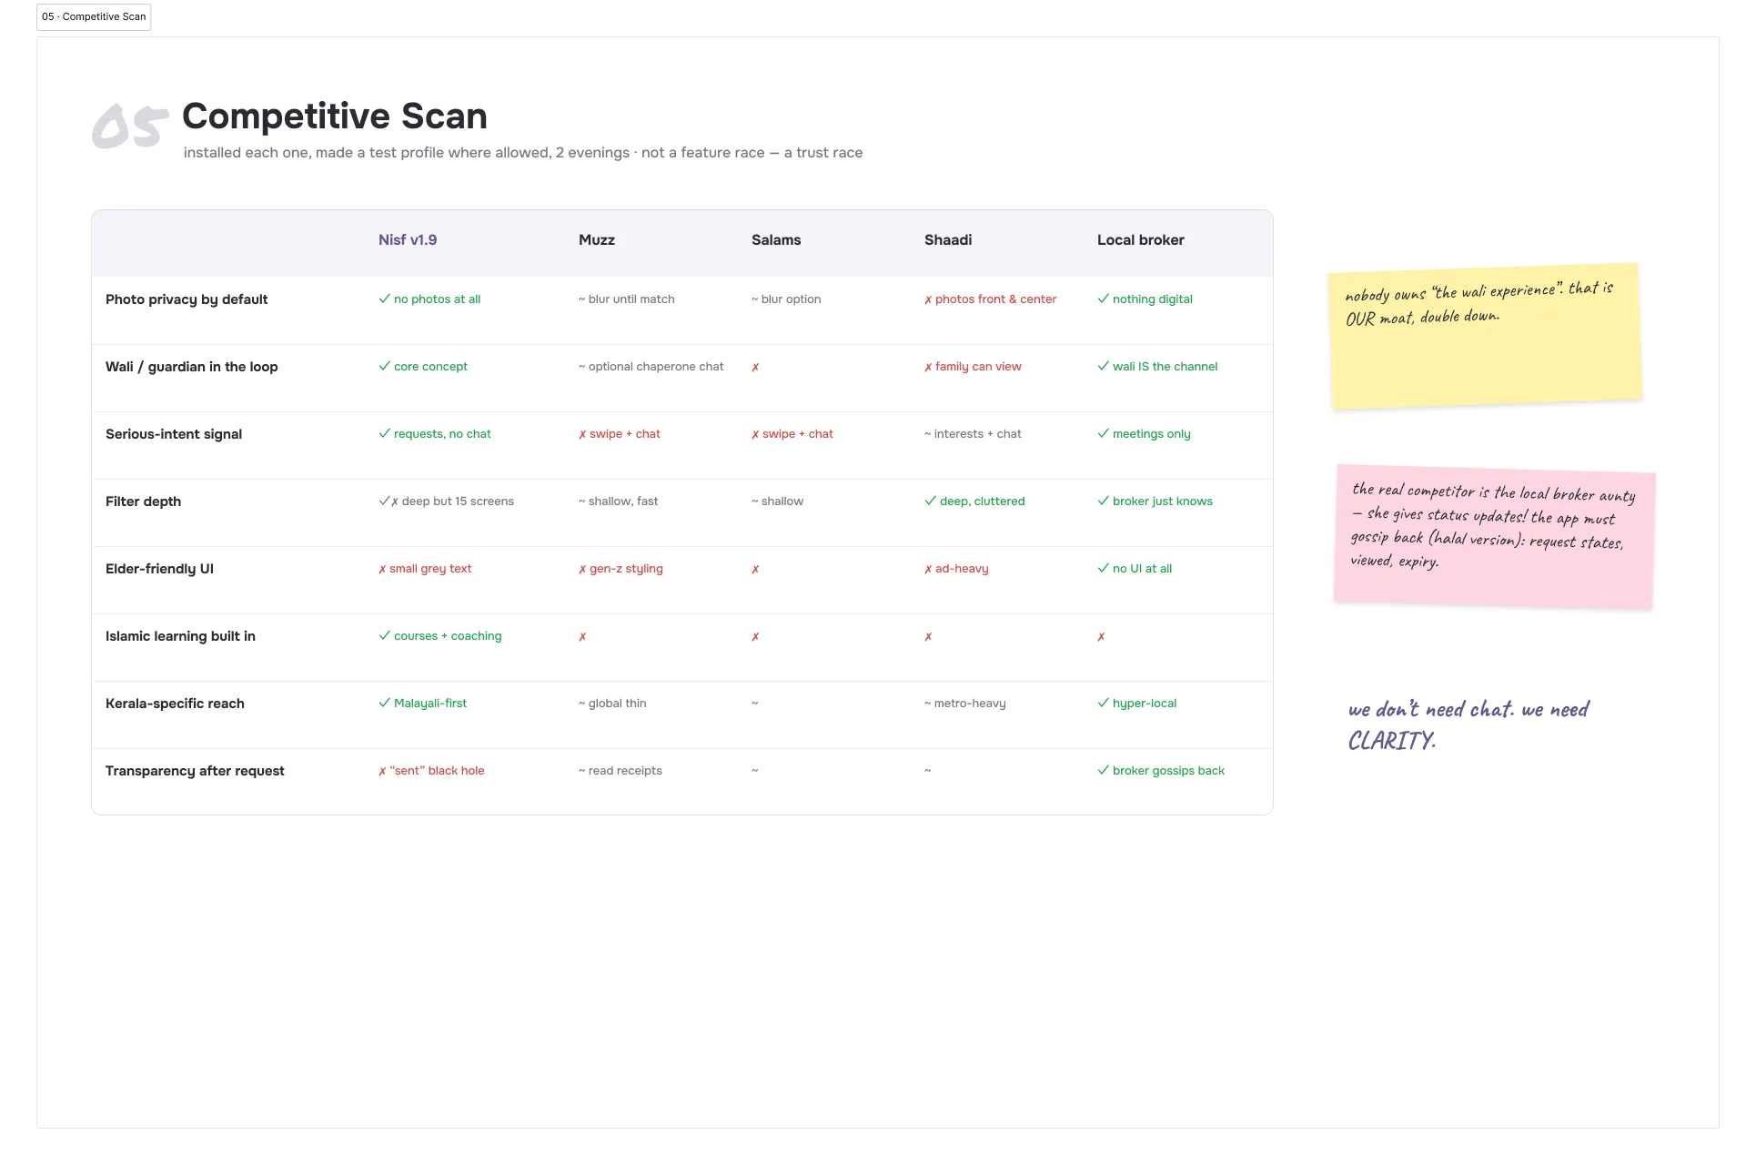Select the '05 · Competitive Scan' frame label

click(x=94, y=17)
